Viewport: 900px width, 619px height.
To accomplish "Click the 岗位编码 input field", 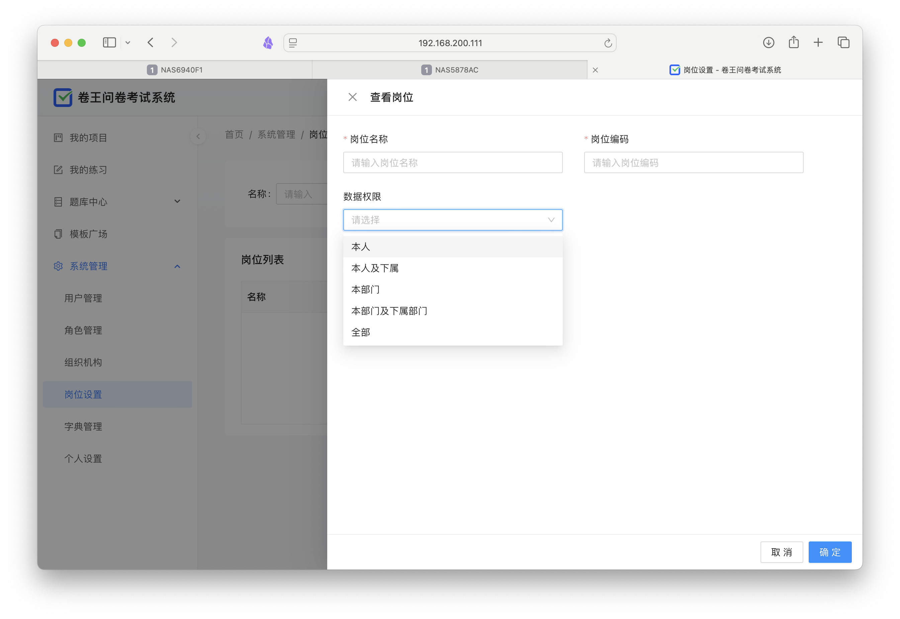I will tap(694, 162).
